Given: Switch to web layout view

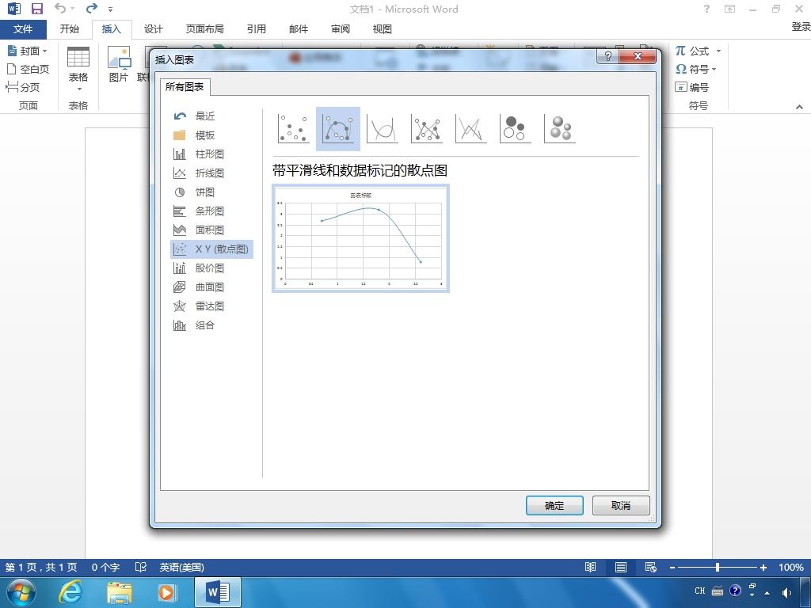Looking at the screenshot, I should (x=651, y=567).
